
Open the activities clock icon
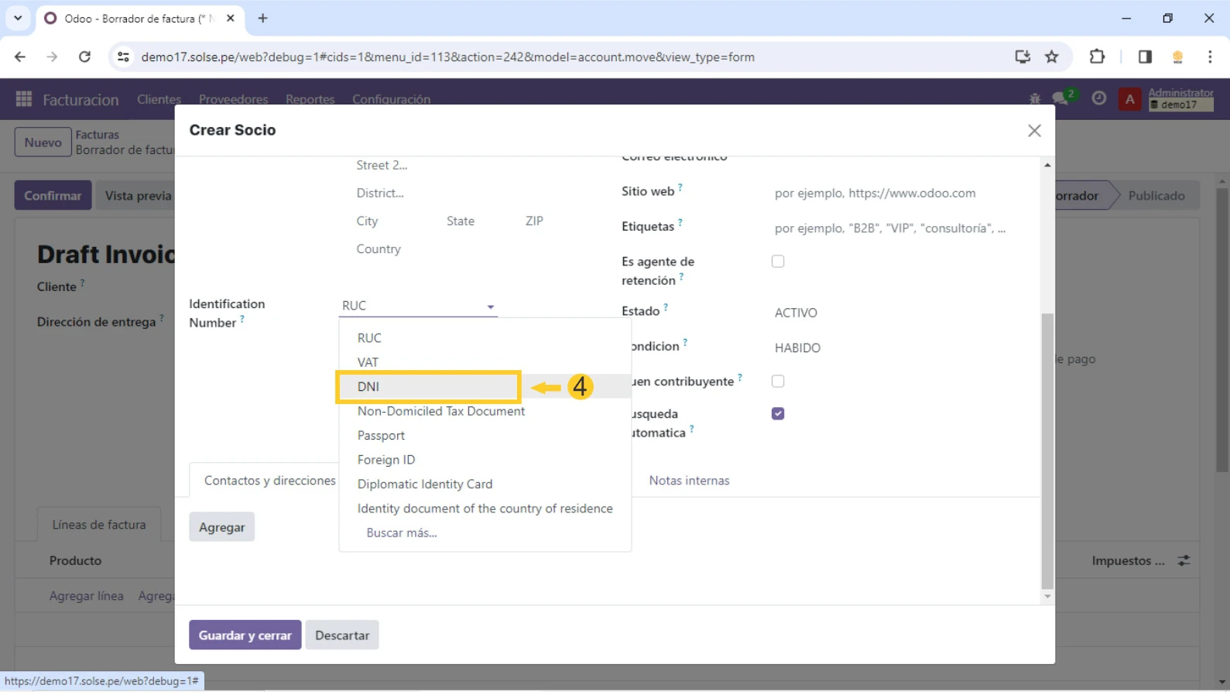point(1098,98)
